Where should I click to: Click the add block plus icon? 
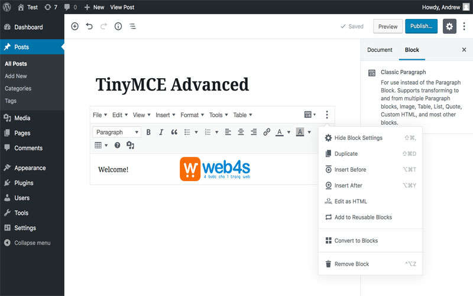[74, 26]
